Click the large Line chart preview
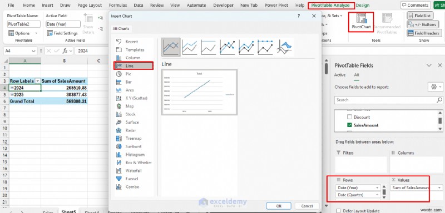The image size is (445, 213). point(199,92)
